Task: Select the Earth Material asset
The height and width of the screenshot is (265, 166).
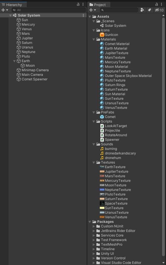Action: coord(116,48)
